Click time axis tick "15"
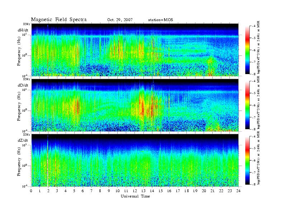 click(x=161, y=191)
